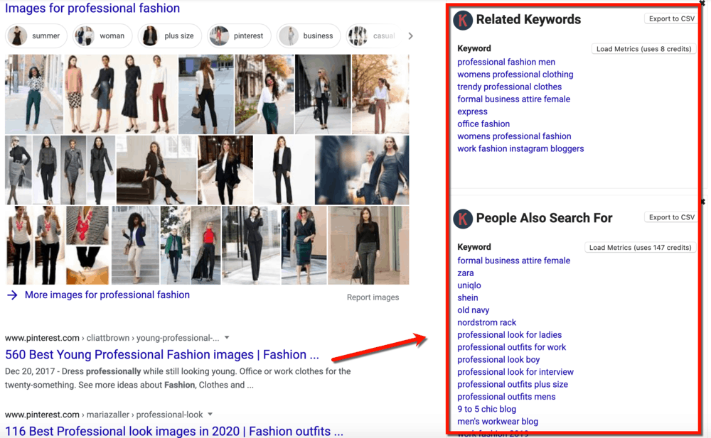Open More images for professional fashion

[105, 295]
